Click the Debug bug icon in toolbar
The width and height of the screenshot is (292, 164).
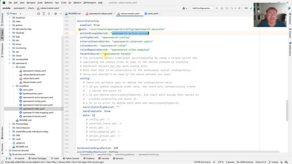(x=222, y=8)
